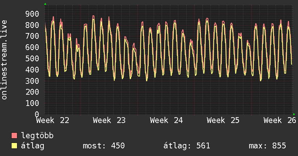The height and width of the screenshot is (156, 298).
Task: Select the átlag legend label
Action: (x=33, y=146)
